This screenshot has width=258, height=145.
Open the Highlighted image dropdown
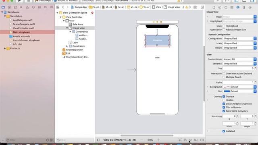(x=255, y=21)
